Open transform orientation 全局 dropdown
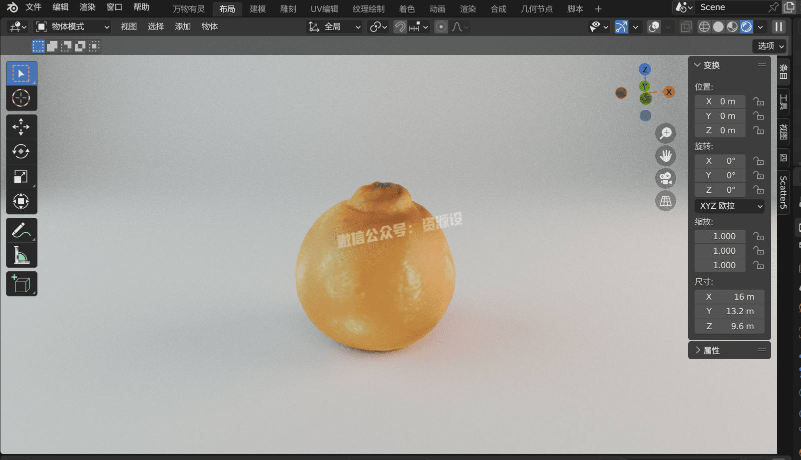The width and height of the screenshot is (801, 460). point(334,27)
